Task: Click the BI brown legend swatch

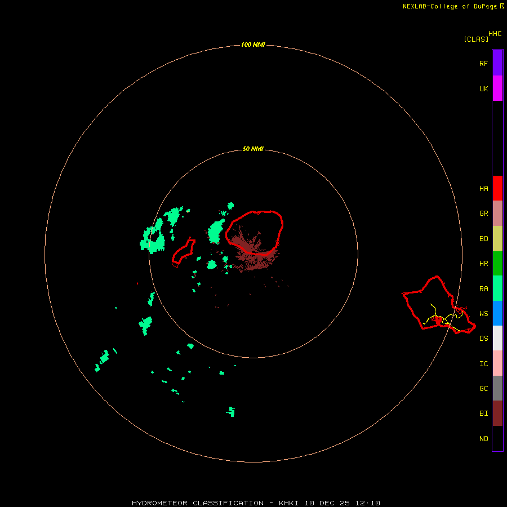Action: coord(497,413)
